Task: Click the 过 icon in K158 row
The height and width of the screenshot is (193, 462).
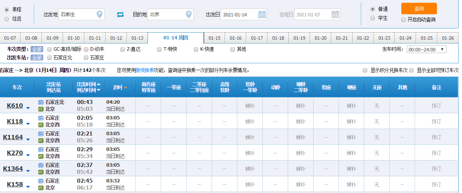Action: tap(41, 181)
